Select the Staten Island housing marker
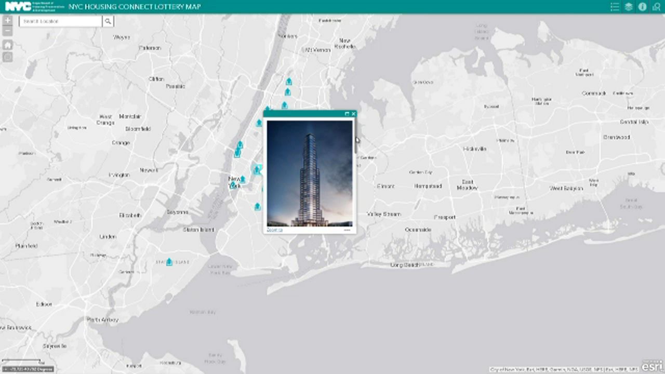This screenshot has width=665, height=374. [169, 262]
